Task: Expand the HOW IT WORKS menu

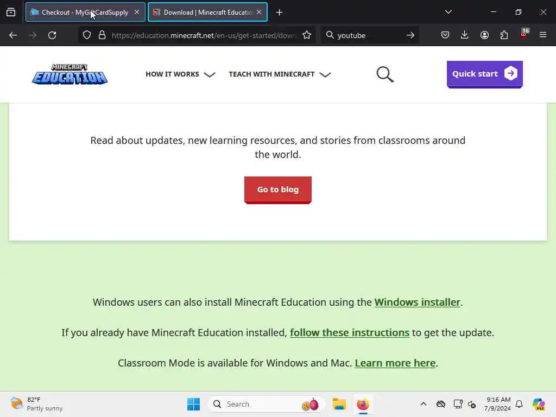Action: coord(180,74)
